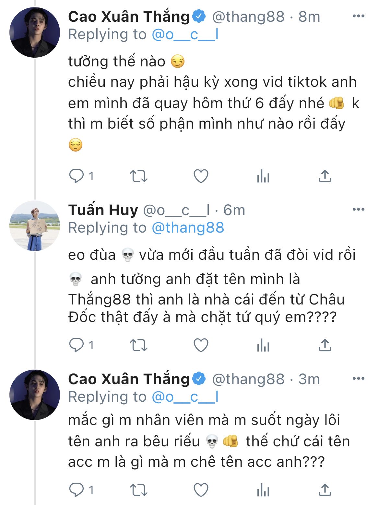
Task: Reply to the last tweet in the thread
Action: coord(77,490)
